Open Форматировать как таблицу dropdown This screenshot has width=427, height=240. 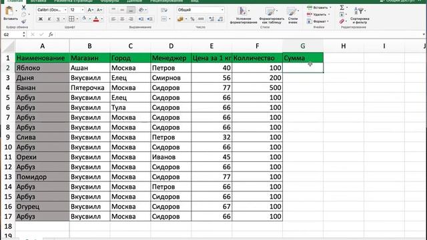pyautogui.click(x=272, y=15)
